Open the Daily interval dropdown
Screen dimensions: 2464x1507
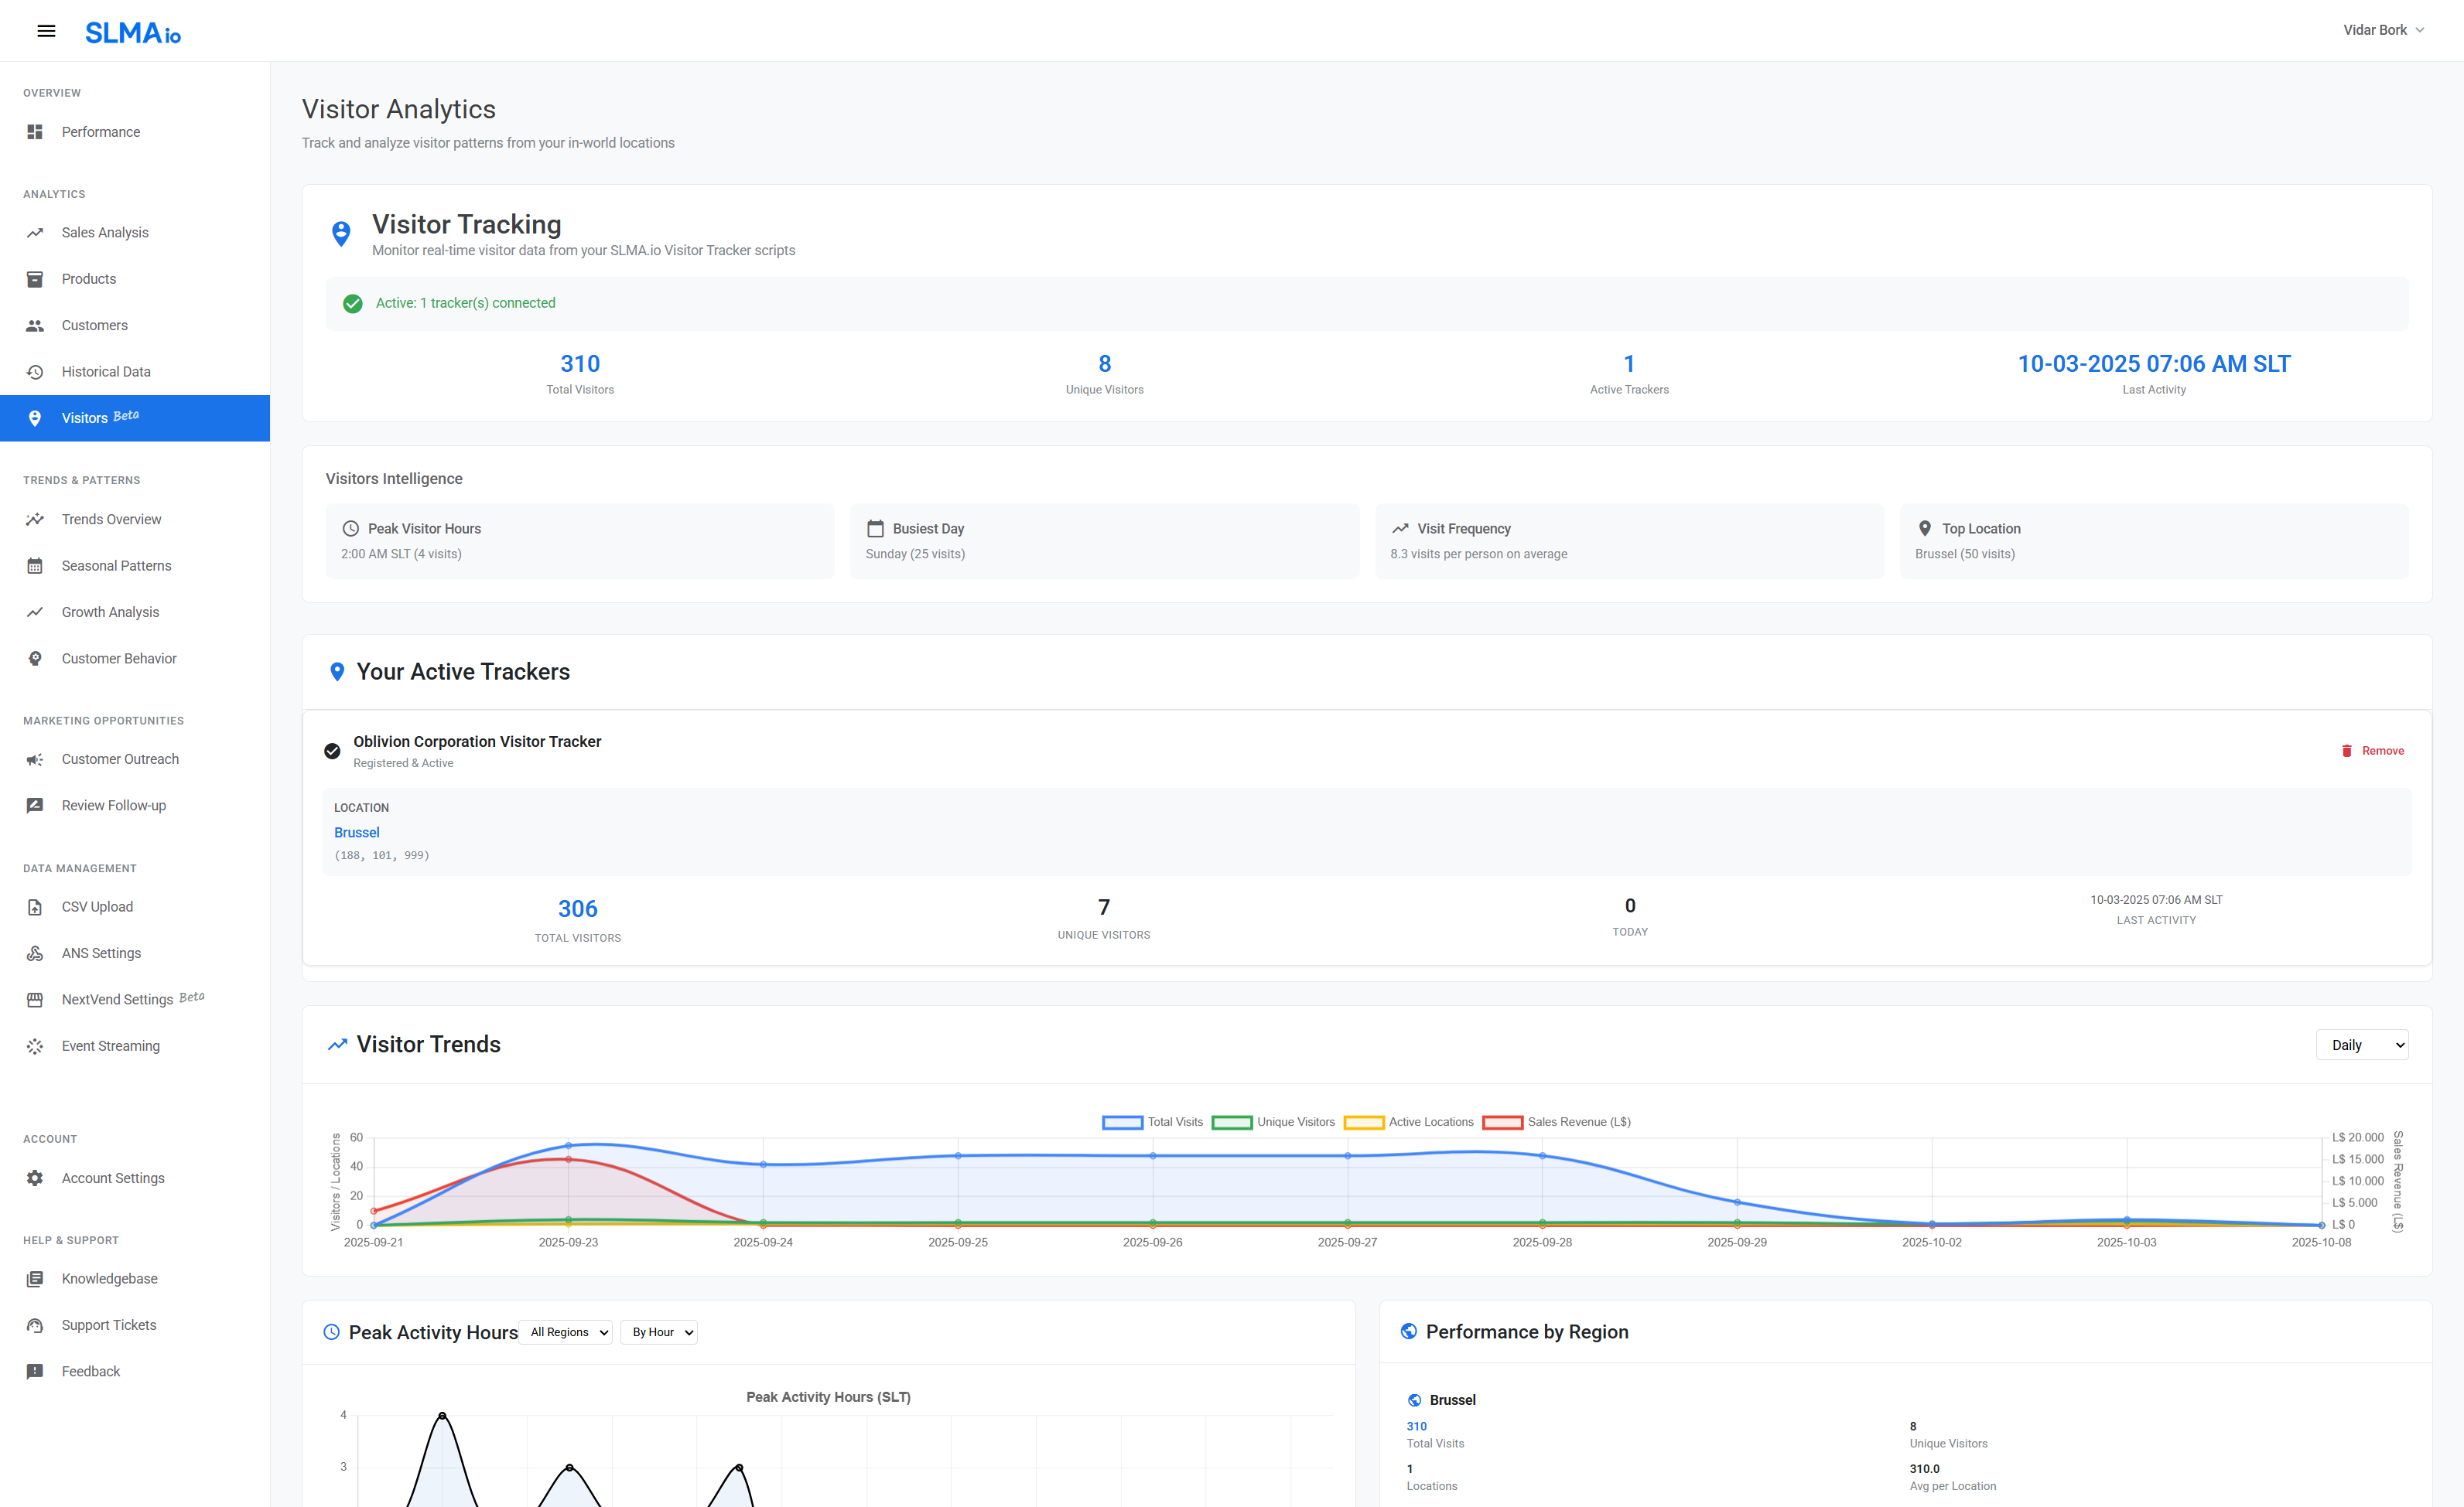tap(2361, 1045)
